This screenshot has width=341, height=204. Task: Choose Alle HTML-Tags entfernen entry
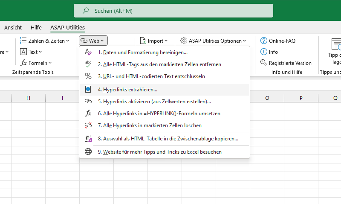tap(165, 64)
